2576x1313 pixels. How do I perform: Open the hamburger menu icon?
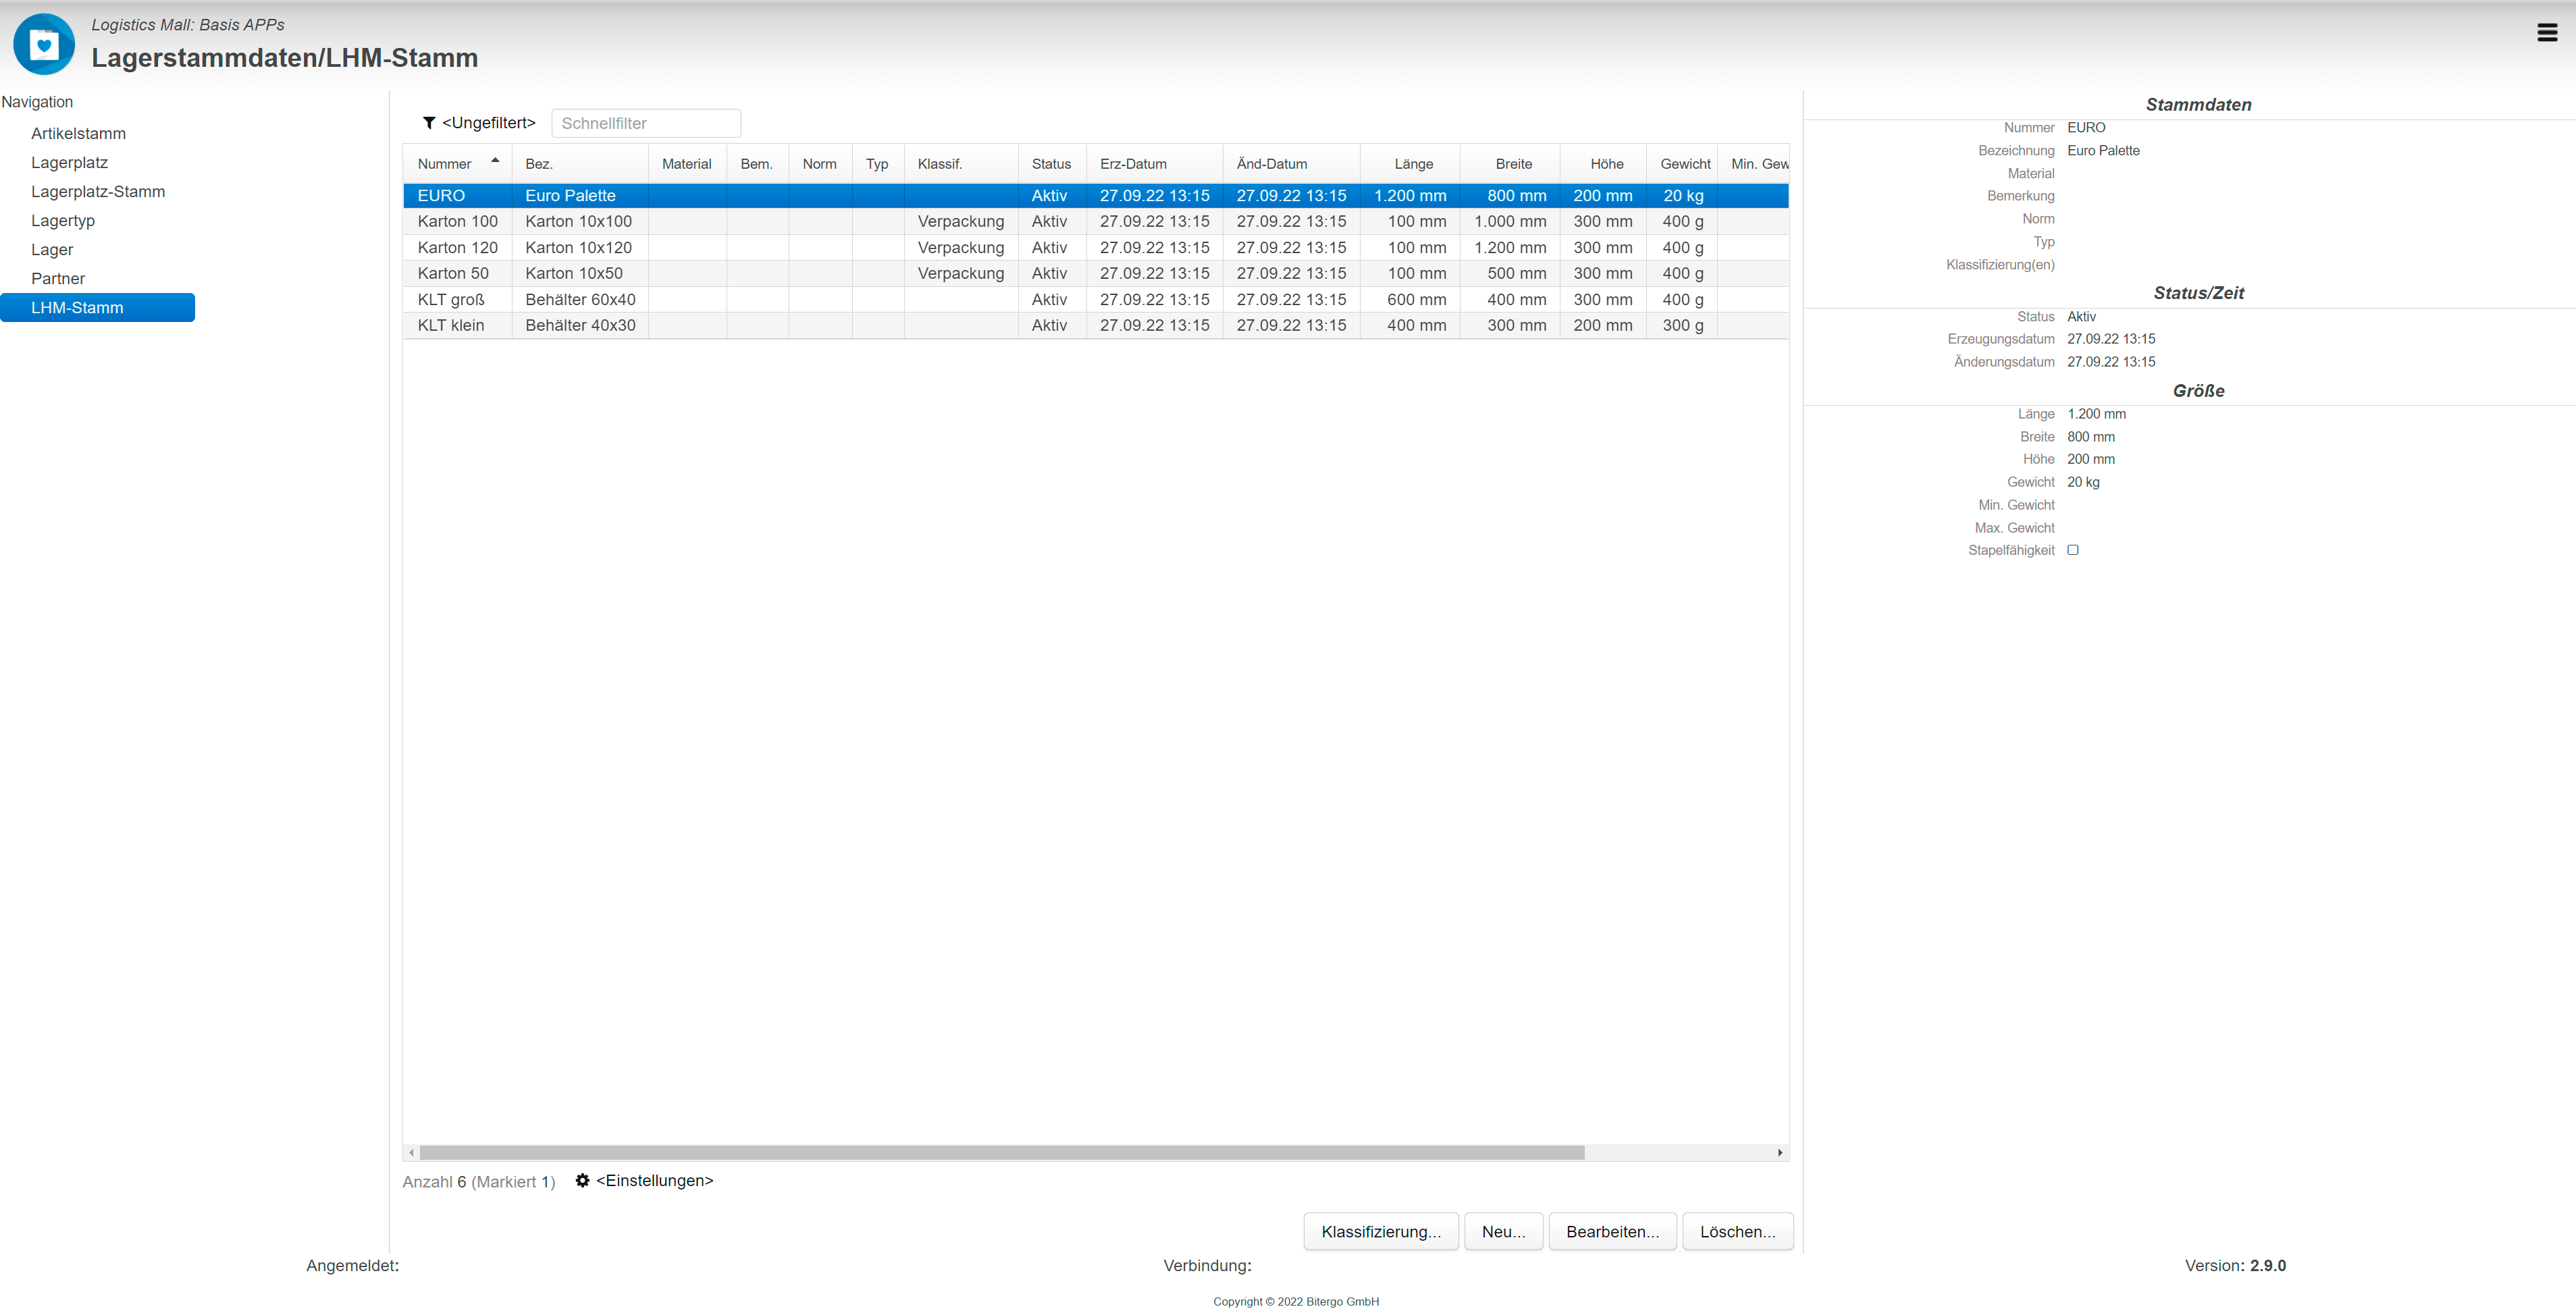click(2547, 33)
